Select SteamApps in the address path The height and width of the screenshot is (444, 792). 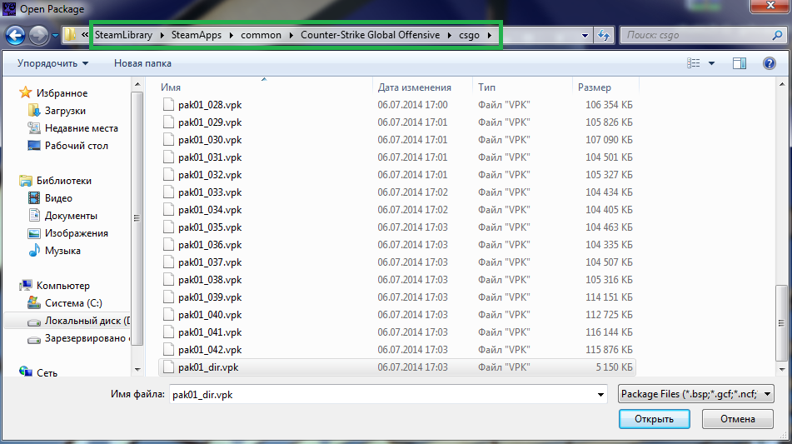197,35
